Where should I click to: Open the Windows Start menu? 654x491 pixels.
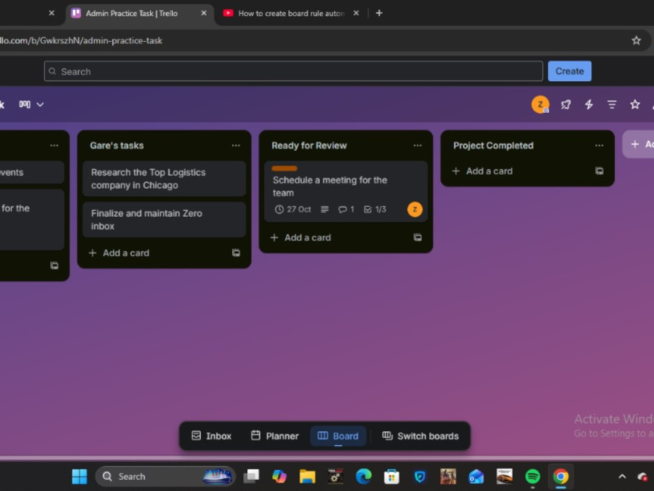point(79,477)
